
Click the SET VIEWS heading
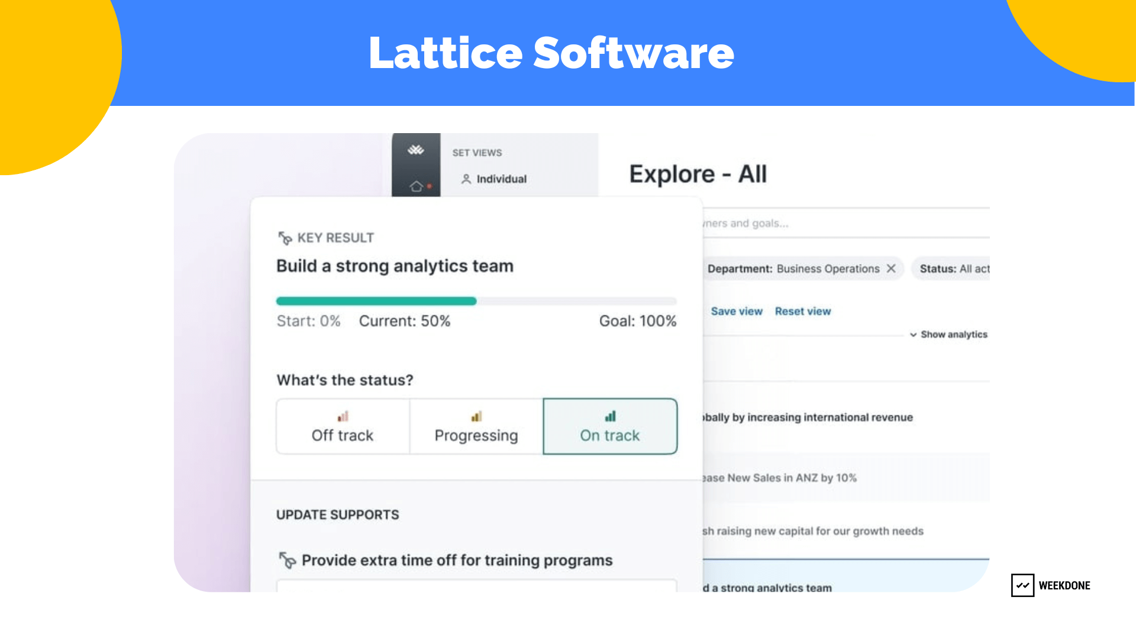point(477,153)
